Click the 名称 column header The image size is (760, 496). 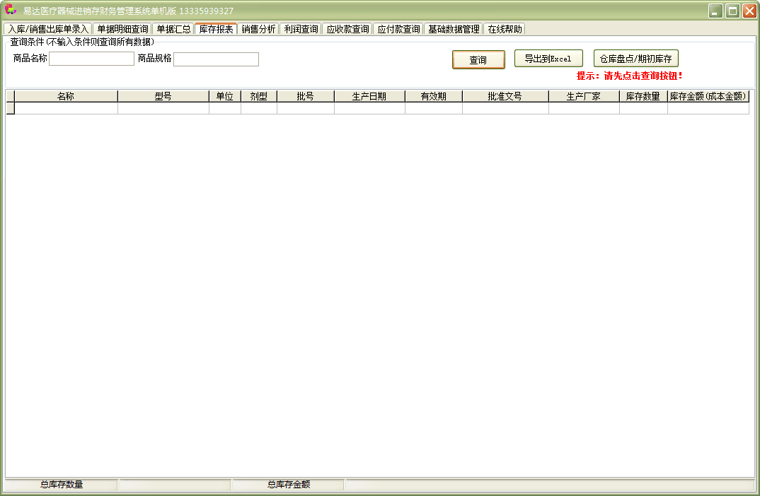[66, 96]
